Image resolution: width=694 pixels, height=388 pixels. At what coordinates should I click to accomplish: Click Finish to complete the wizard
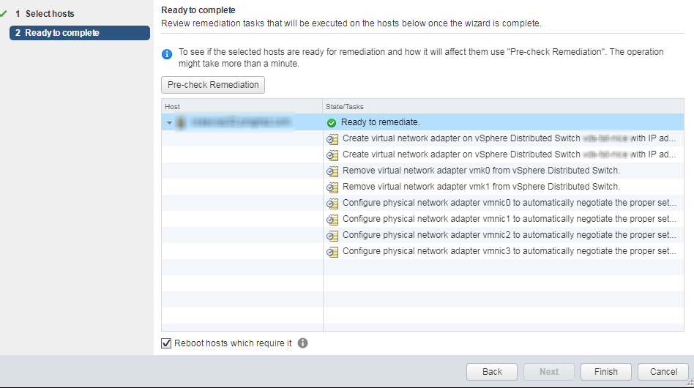click(x=605, y=372)
